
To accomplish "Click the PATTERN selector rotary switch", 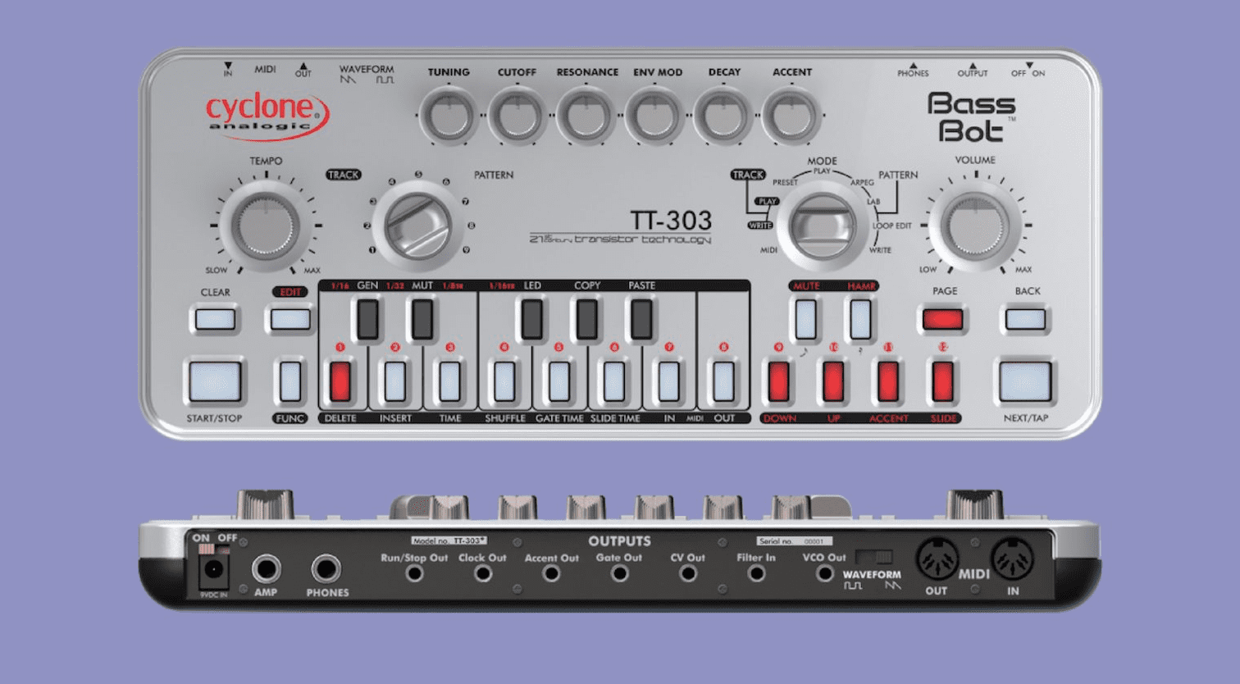I will pos(417,226).
